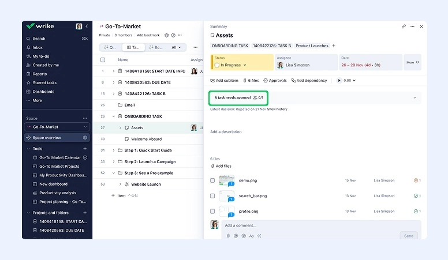Open the three-dot menu next to Space
The width and height of the screenshot is (448, 260).
(x=85, y=118)
